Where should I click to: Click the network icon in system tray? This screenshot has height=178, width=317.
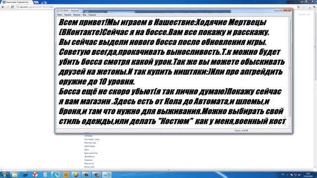(295, 175)
